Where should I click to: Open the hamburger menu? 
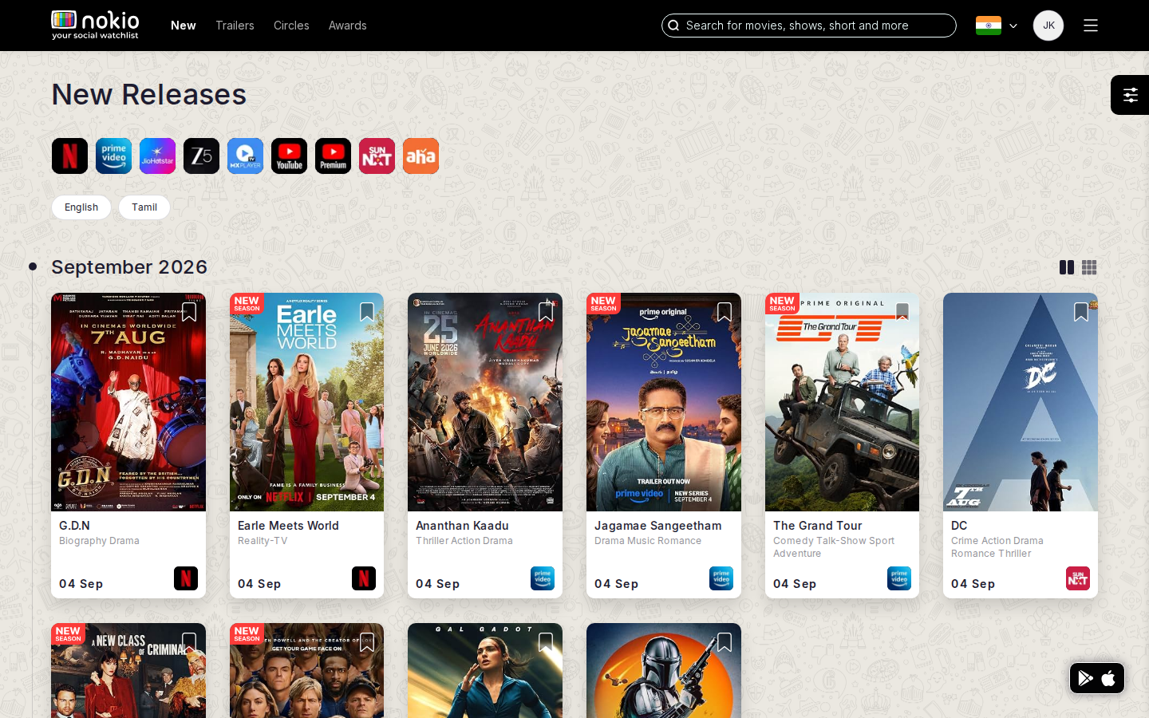(x=1091, y=26)
